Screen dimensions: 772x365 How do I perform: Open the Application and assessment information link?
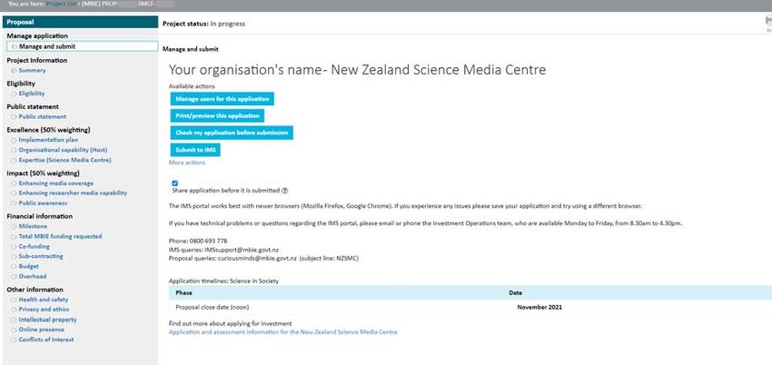tap(282, 332)
